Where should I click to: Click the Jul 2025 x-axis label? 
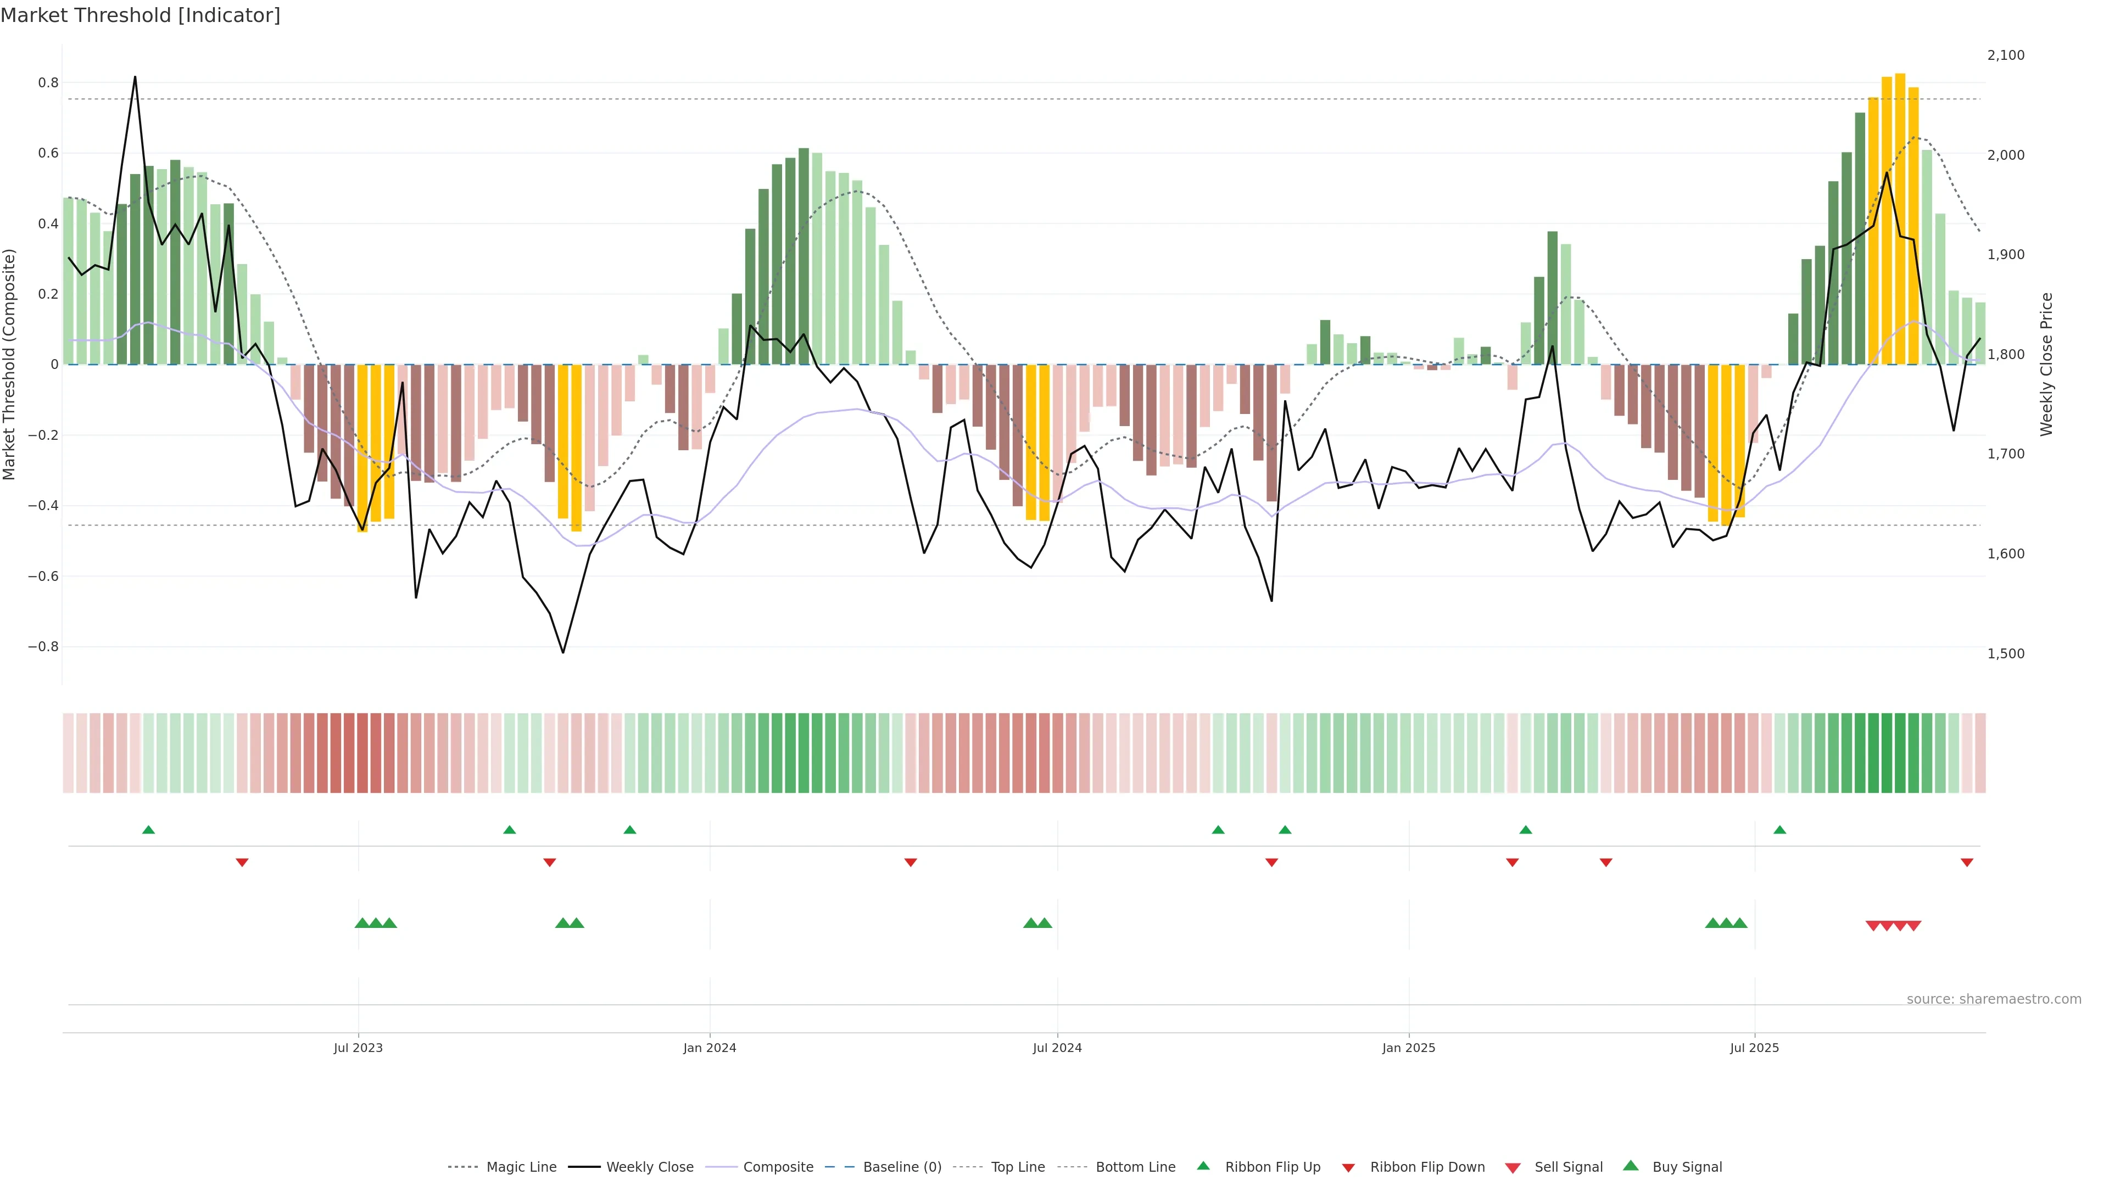[1754, 1048]
